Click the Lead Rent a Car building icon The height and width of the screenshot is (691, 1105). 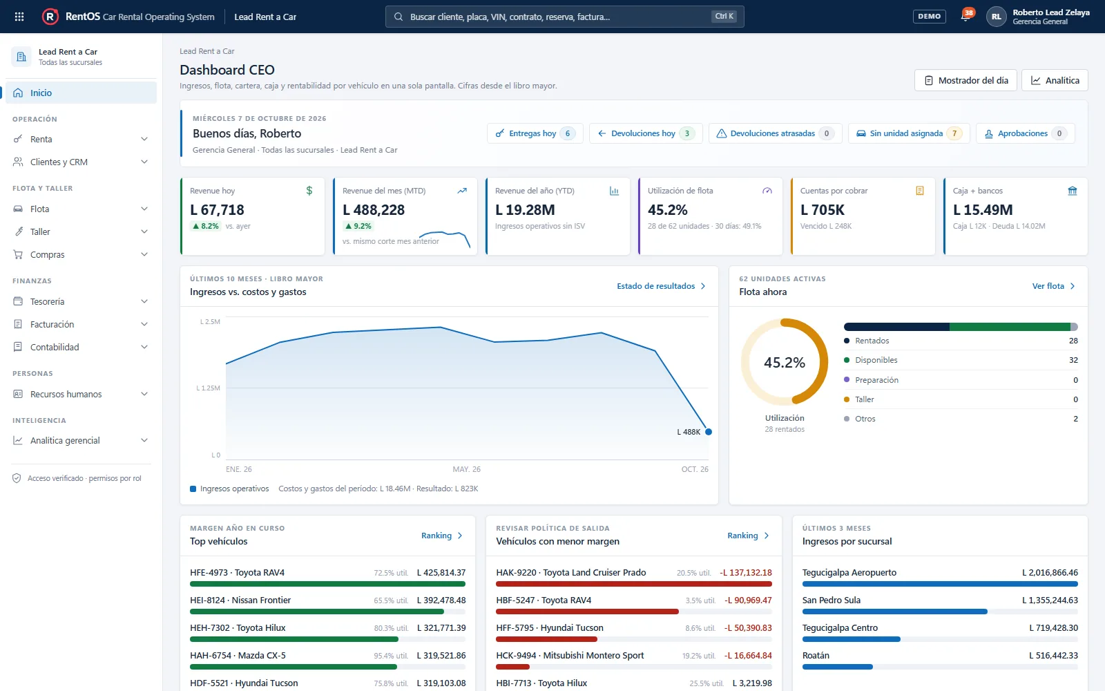21,57
